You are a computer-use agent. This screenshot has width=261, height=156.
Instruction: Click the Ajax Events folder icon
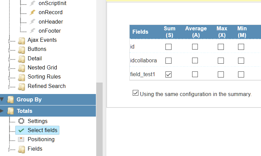[22, 40]
